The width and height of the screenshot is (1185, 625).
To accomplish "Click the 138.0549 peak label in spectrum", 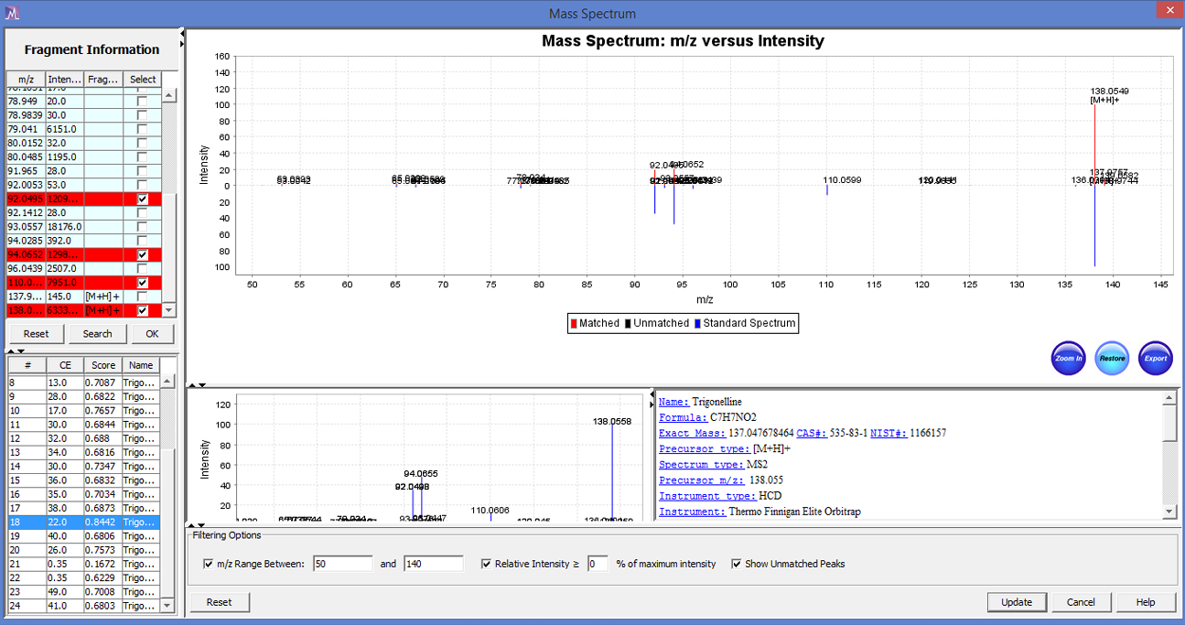I will [x=1109, y=91].
